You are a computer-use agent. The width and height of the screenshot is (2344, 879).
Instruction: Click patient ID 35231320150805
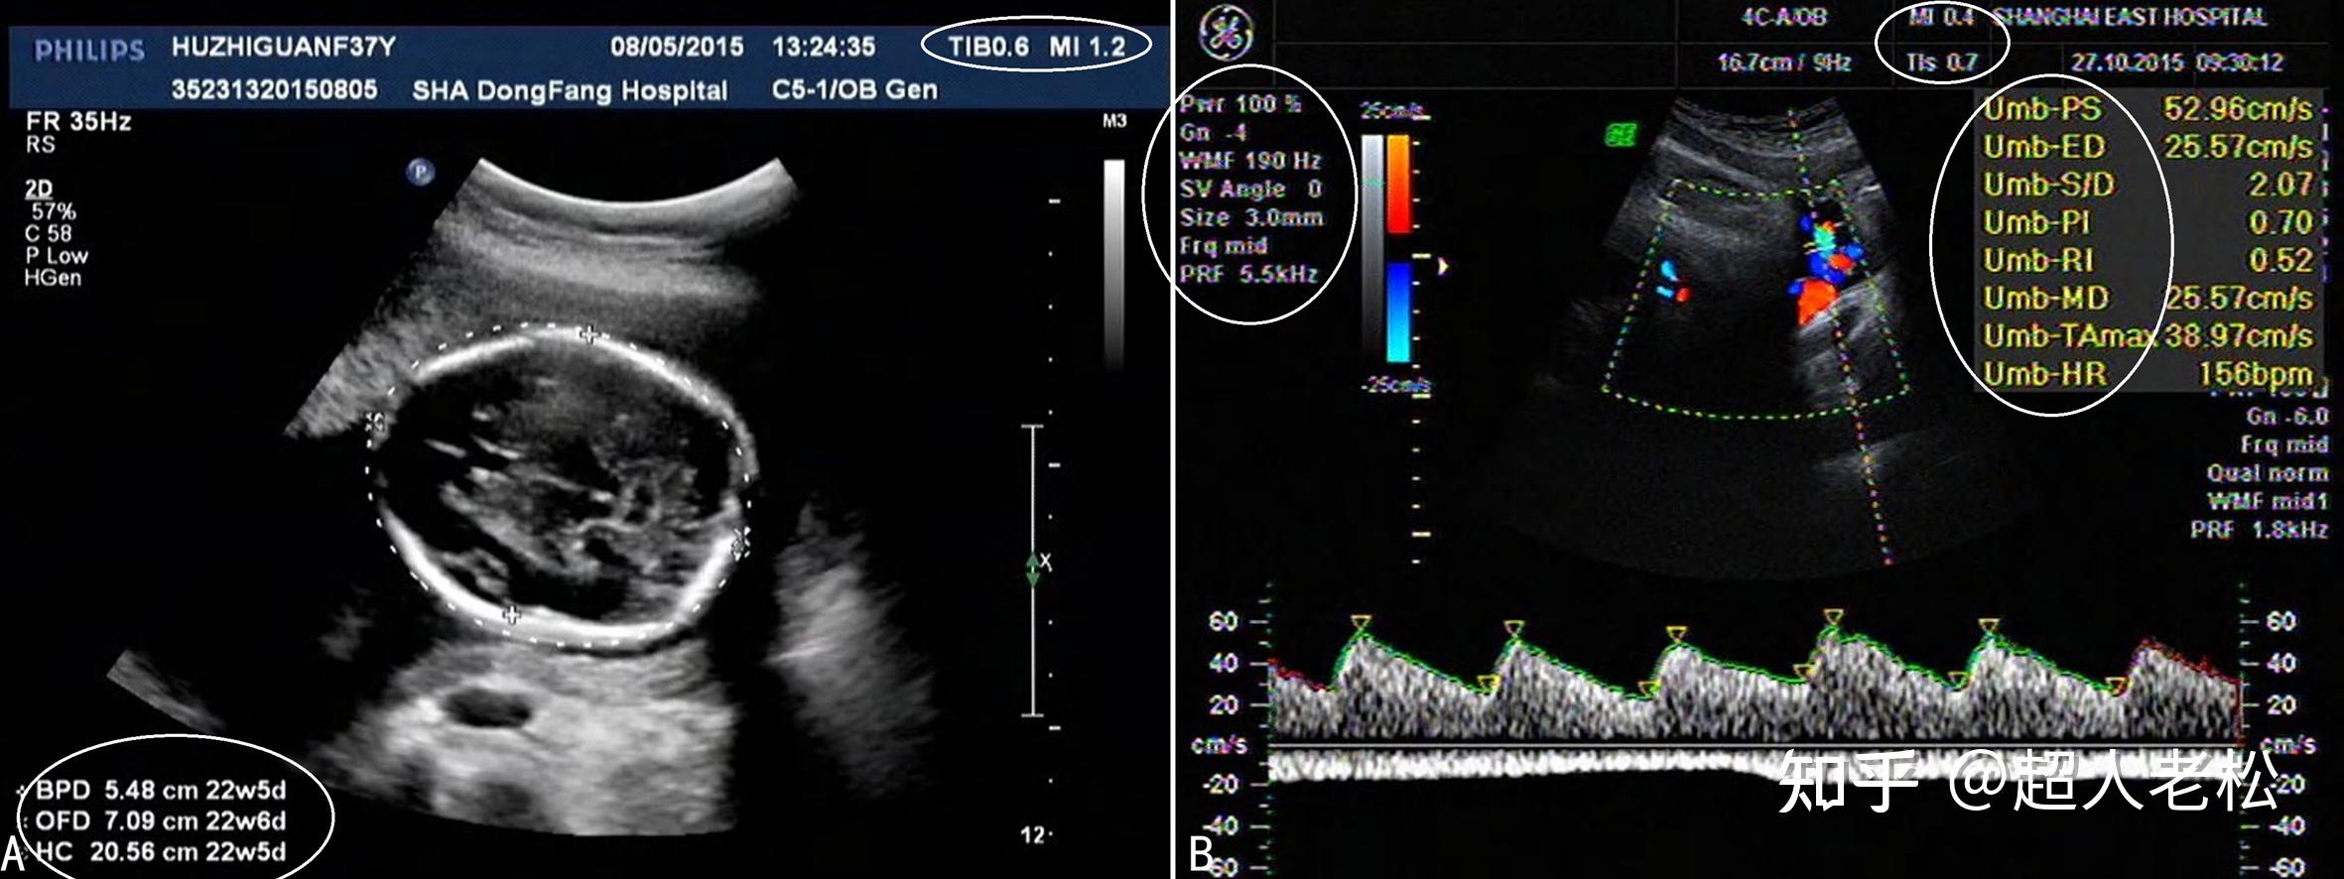[x=274, y=89]
